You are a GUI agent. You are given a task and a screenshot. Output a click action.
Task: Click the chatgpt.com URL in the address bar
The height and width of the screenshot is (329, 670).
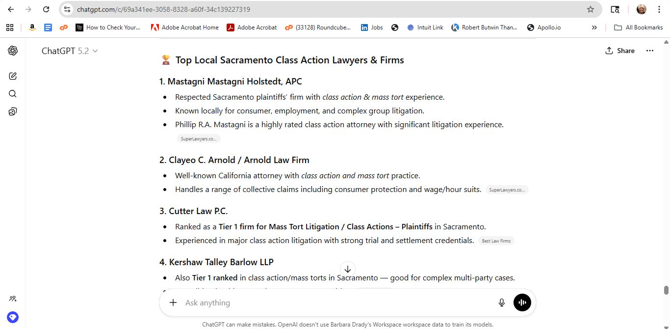point(163,9)
